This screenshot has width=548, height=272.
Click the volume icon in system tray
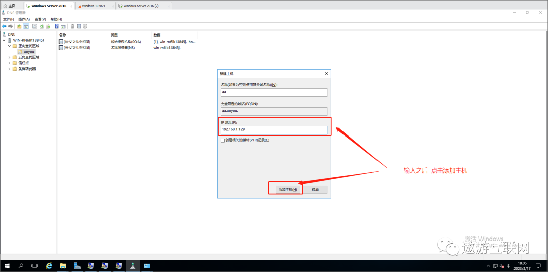tap(502, 266)
